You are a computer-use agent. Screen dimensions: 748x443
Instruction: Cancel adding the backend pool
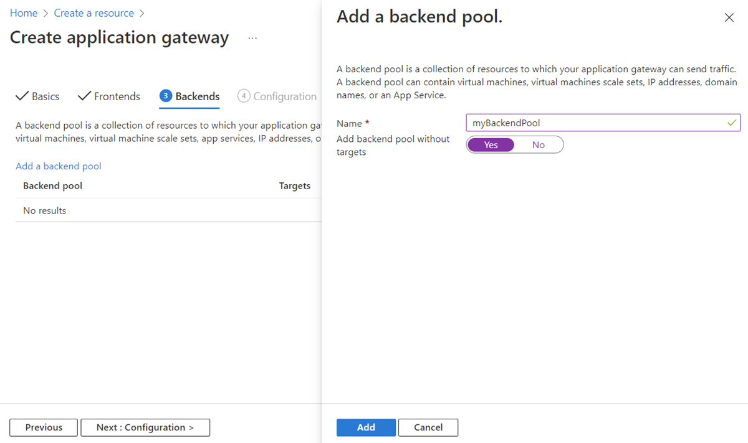(428, 427)
